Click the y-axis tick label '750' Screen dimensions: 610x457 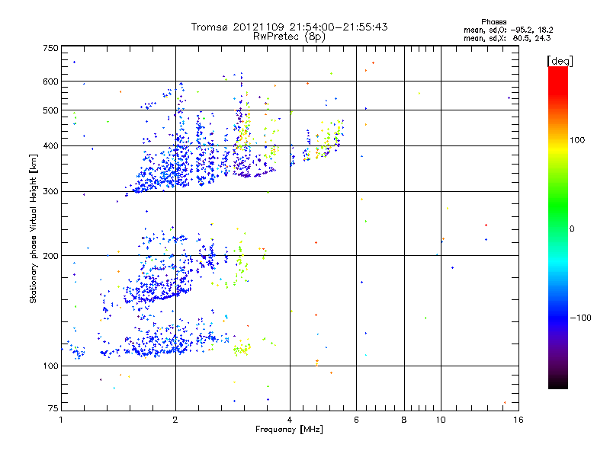(50, 48)
